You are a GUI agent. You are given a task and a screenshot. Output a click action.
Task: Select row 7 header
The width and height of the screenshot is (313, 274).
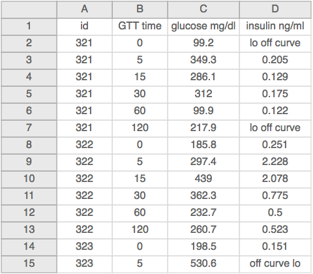click(x=29, y=129)
